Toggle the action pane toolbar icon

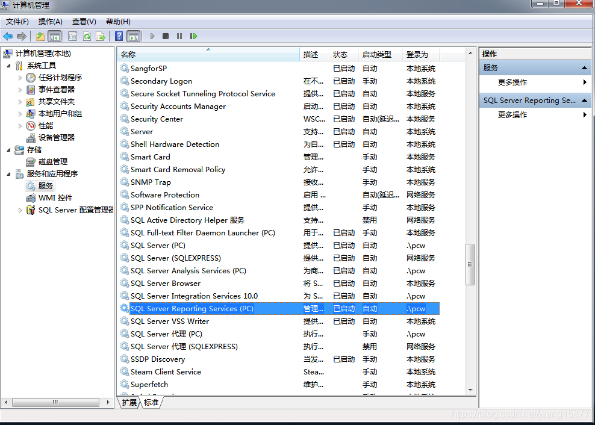[x=134, y=37]
